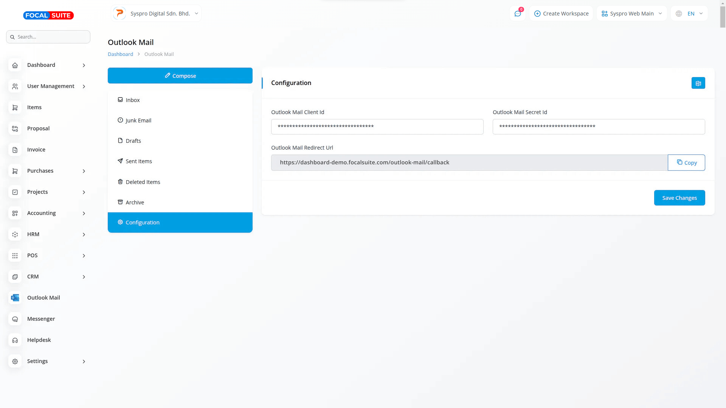726x408 pixels.
Task: Copy the Outlook Mail redirect URL
Action: click(686, 162)
